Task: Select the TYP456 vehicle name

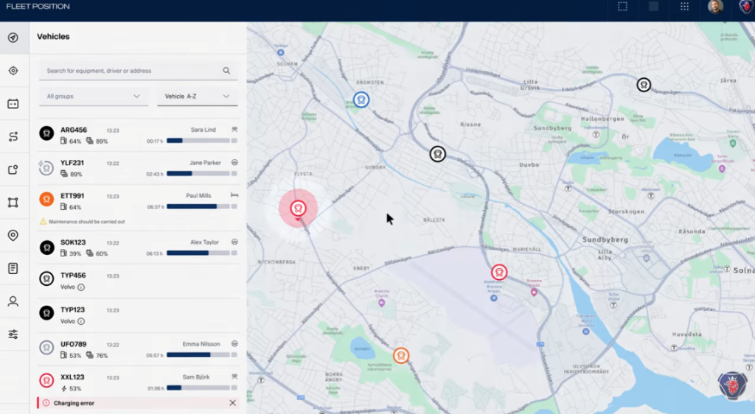Action: point(73,276)
